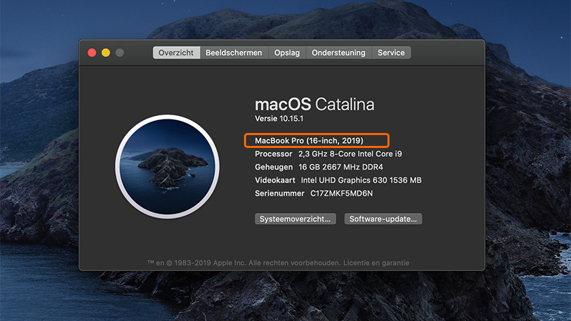
Task: Select MacBook Pro (16-inch, 2019) text
Action: 309,140
